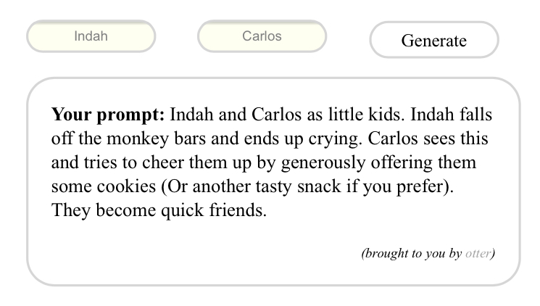This screenshot has height=306, width=540.
Task: Click the "brought to you by" text
Action: coord(412,254)
